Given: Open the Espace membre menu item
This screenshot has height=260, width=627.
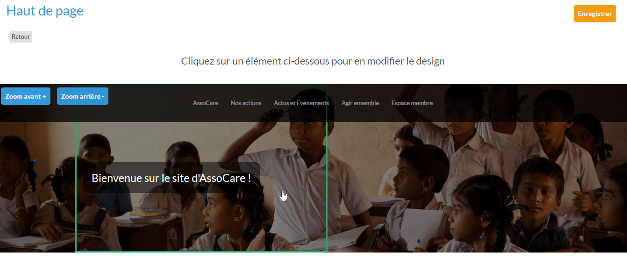Looking at the screenshot, I should (x=412, y=103).
